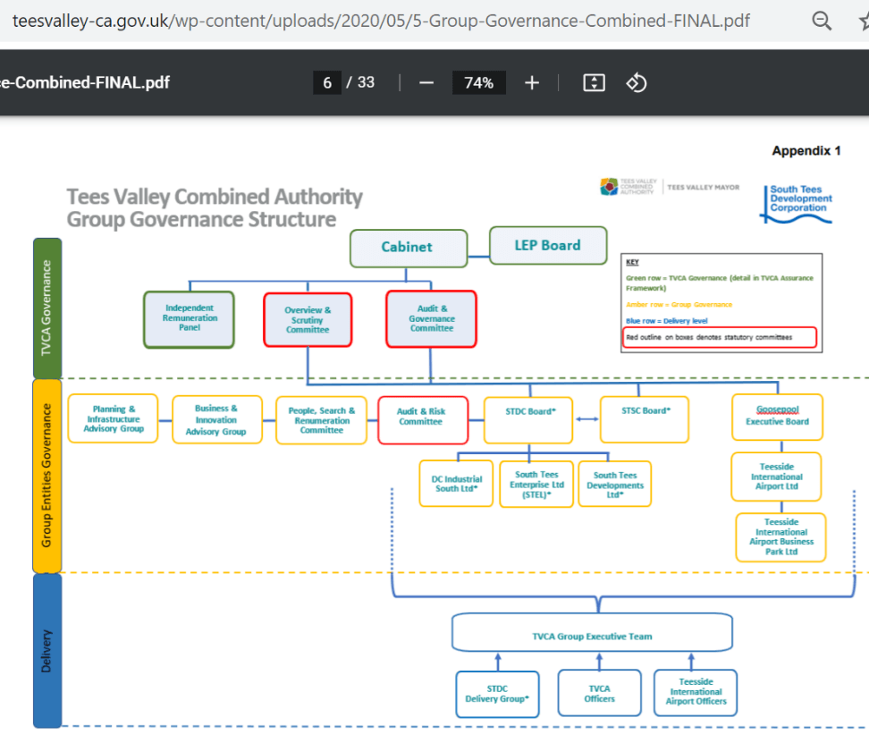Click the KEY heading in the legend
The image size is (869, 743).
pyautogui.click(x=632, y=262)
